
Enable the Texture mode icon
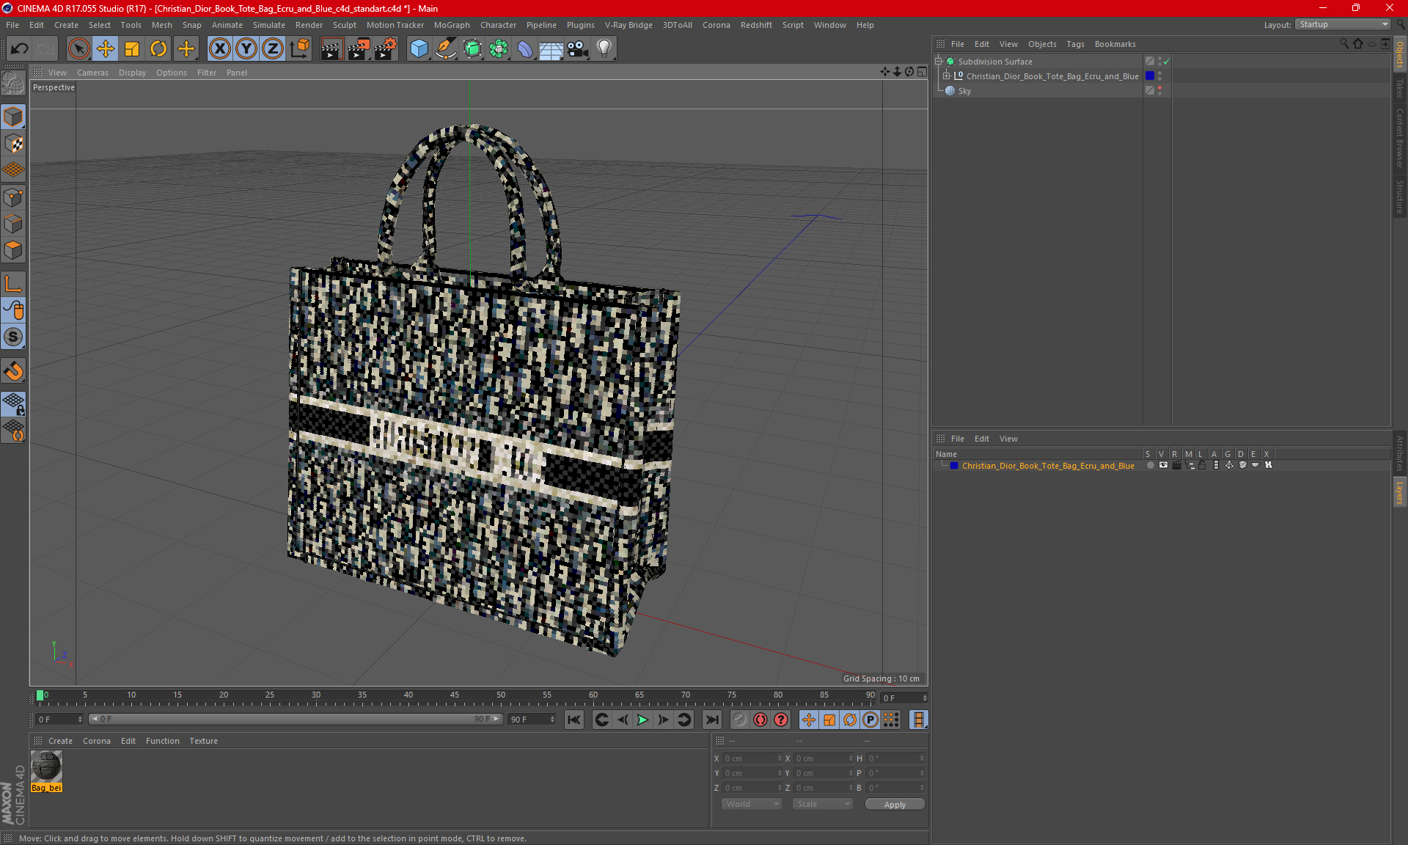[13, 144]
